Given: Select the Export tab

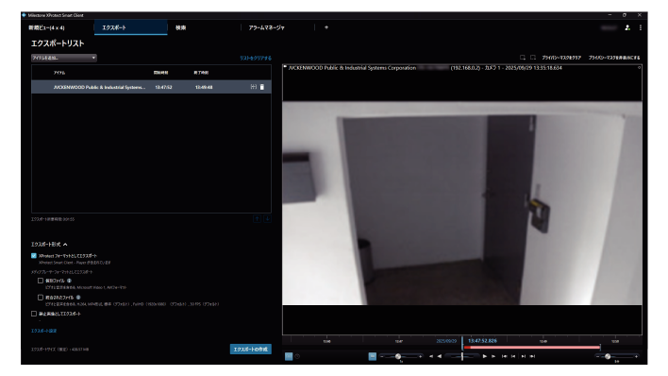Looking at the screenshot, I should 131,27.
